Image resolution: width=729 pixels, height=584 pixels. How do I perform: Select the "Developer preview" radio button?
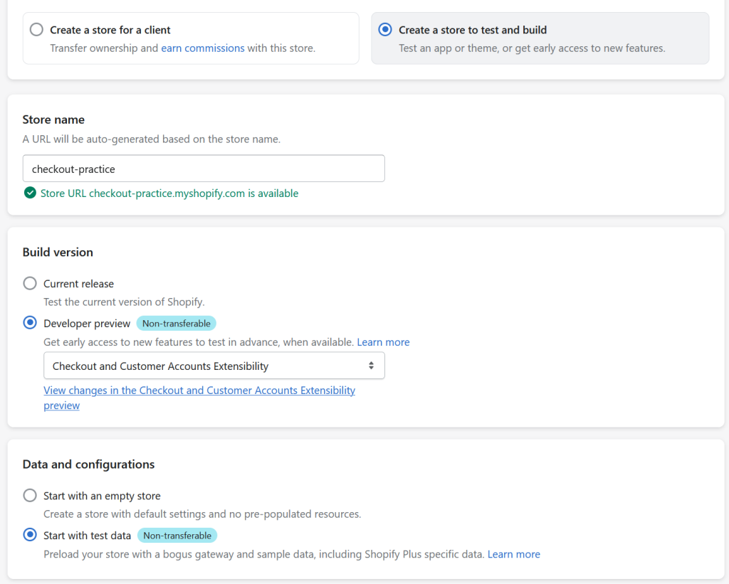coord(30,323)
